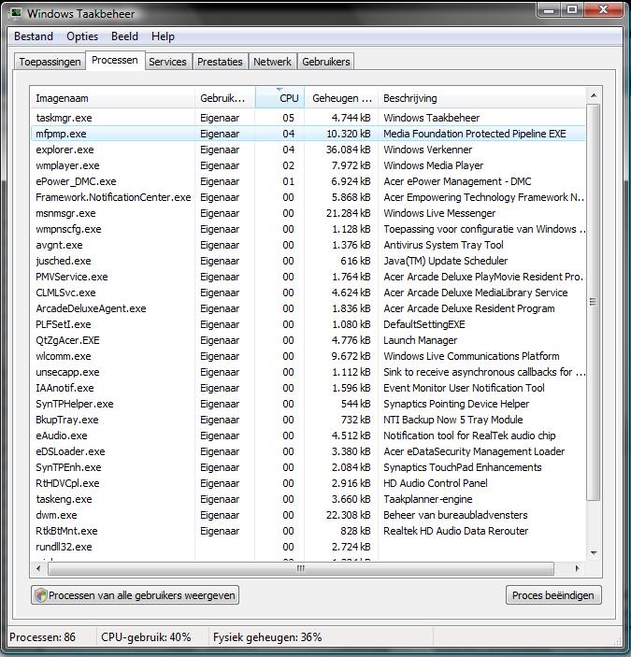Select the SynTPEnh.exe process row
This screenshot has width=631, height=657.
[308, 467]
